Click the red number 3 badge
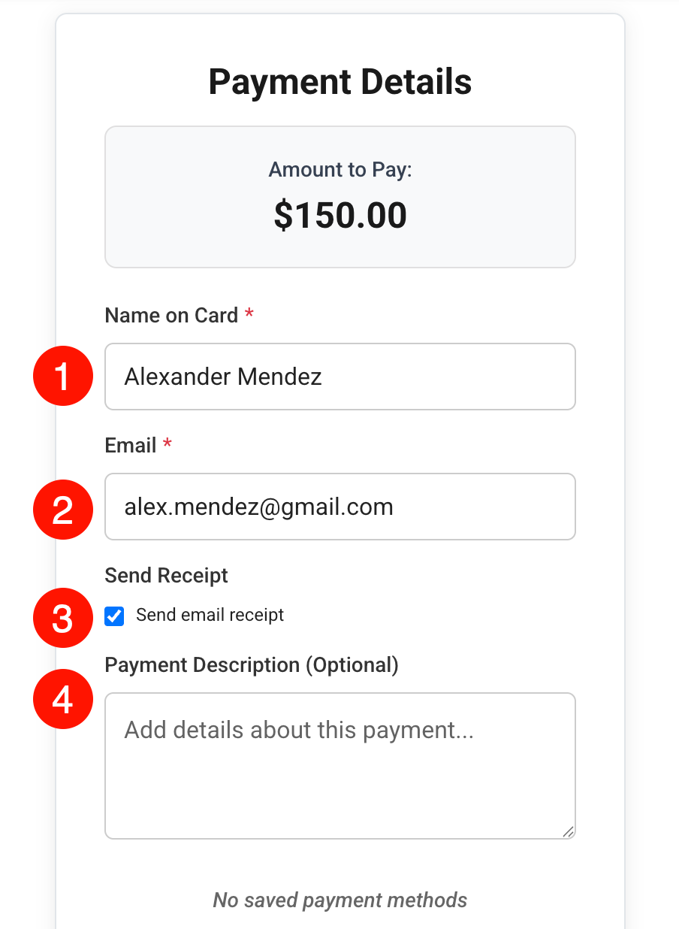Image resolution: width=679 pixels, height=929 pixels. click(x=62, y=619)
